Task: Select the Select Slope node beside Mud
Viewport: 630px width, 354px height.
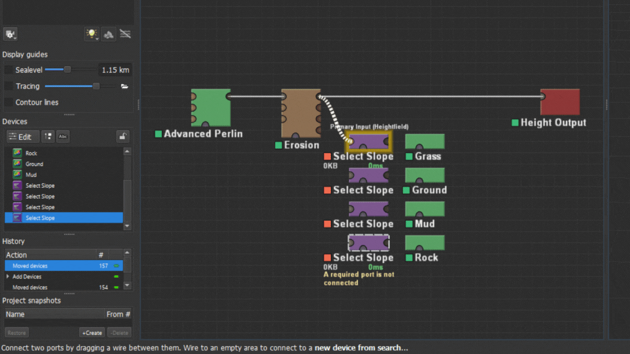Action: 369,209
